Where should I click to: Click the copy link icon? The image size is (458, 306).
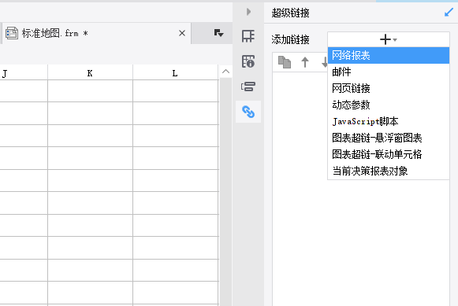[285, 62]
